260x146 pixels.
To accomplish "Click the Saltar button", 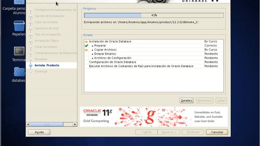I will point(221,101).
